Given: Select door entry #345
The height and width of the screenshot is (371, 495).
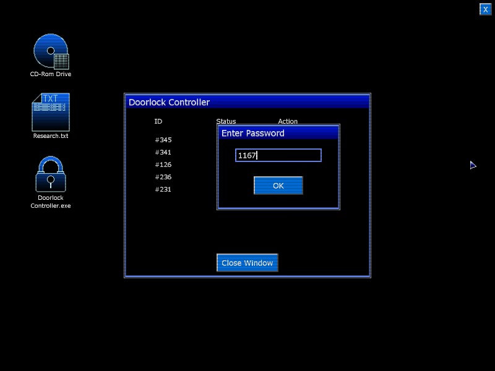Looking at the screenshot, I should [x=163, y=140].
